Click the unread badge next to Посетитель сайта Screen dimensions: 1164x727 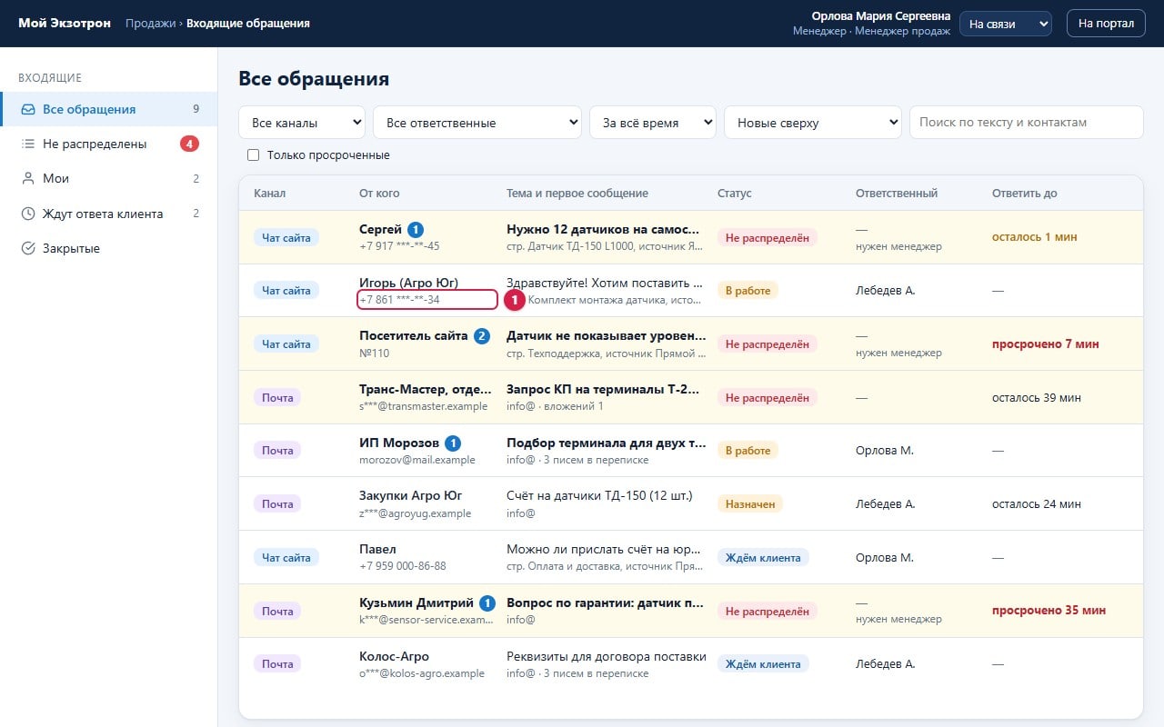[x=482, y=336]
